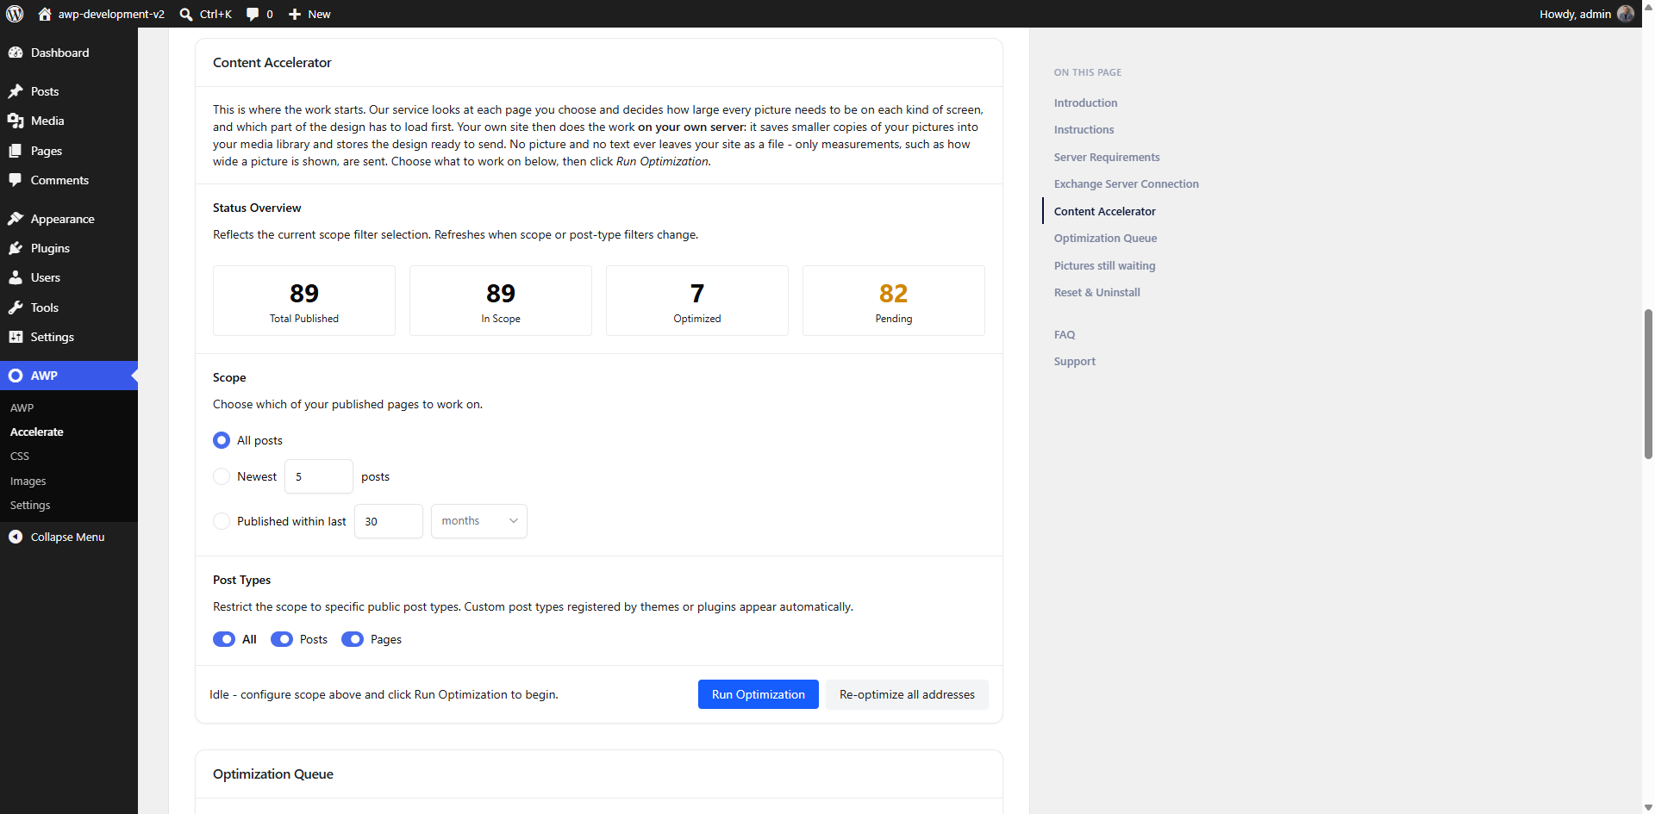Open the FAQ link
This screenshot has height=814, width=1655.
(x=1065, y=335)
